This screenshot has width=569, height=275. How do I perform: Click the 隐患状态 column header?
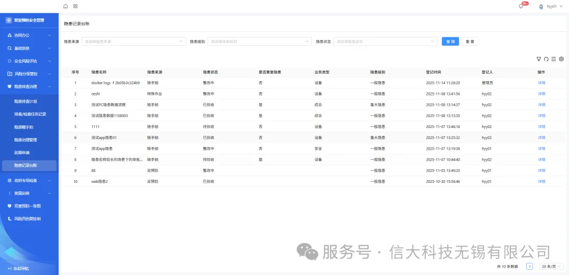pos(210,72)
